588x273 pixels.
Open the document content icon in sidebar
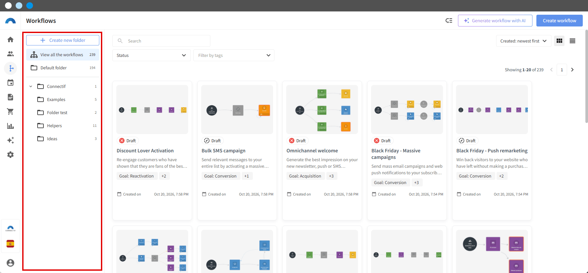click(10, 97)
